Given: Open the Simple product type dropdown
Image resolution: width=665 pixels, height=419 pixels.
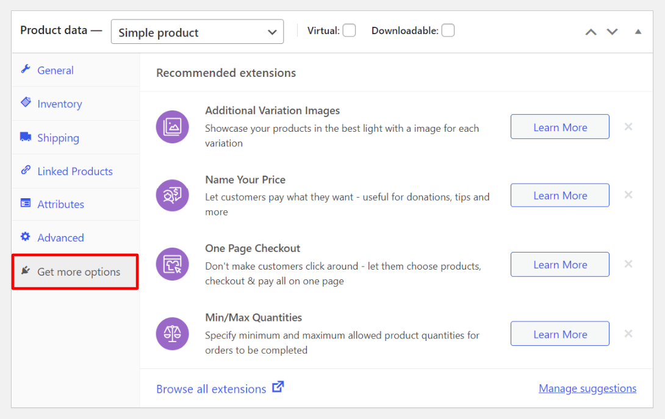Looking at the screenshot, I should pyautogui.click(x=197, y=32).
